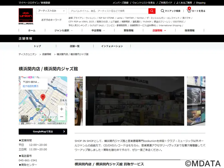224x168 pixels.
Task: Click the disk union logo
Action: click(x=26, y=16)
